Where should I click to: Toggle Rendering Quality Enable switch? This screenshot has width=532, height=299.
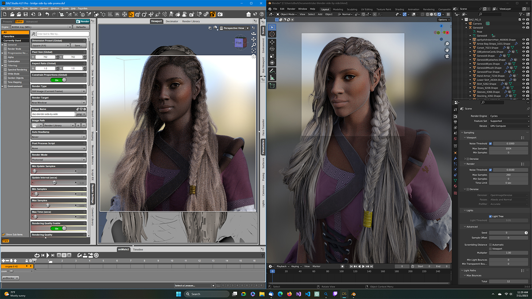(x=58, y=228)
